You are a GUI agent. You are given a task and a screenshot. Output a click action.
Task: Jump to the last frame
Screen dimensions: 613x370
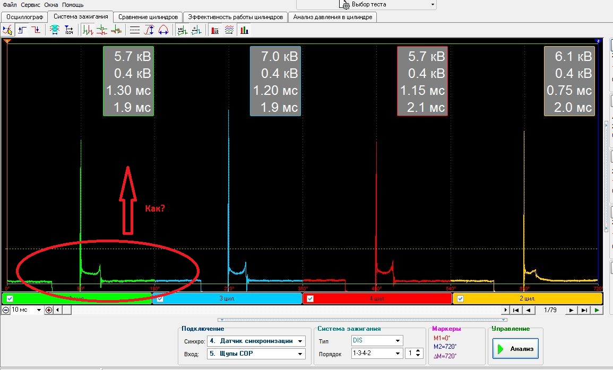point(584,310)
